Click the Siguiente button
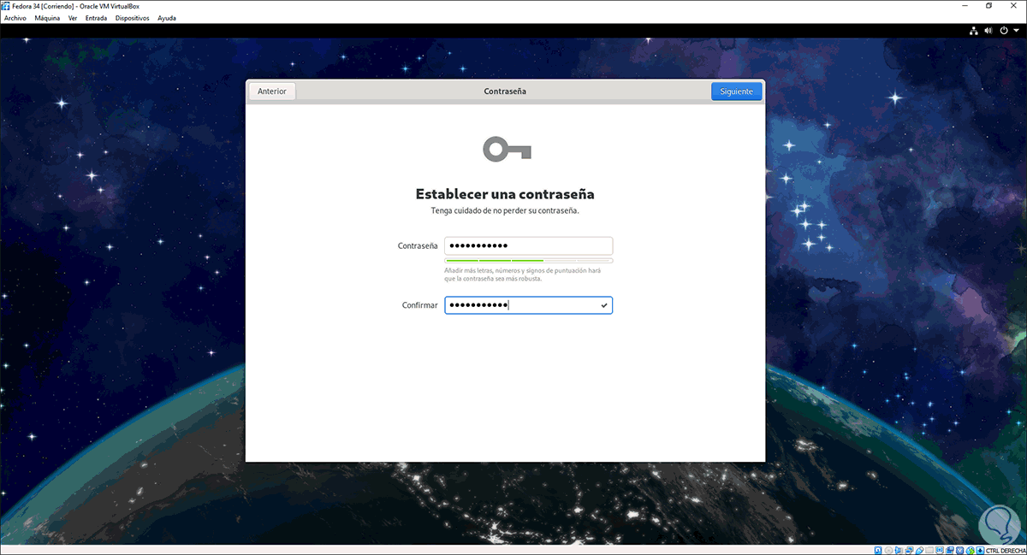 pyautogui.click(x=736, y=92)
